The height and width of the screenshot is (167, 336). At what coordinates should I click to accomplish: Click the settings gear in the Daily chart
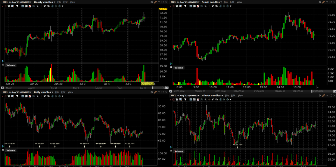coord(152,92)
